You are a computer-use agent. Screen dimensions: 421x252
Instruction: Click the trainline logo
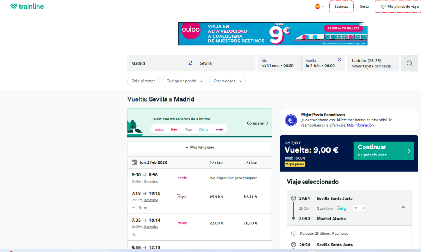(x=27, y=7)
